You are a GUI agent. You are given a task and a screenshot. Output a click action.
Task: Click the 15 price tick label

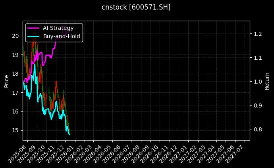15,130
